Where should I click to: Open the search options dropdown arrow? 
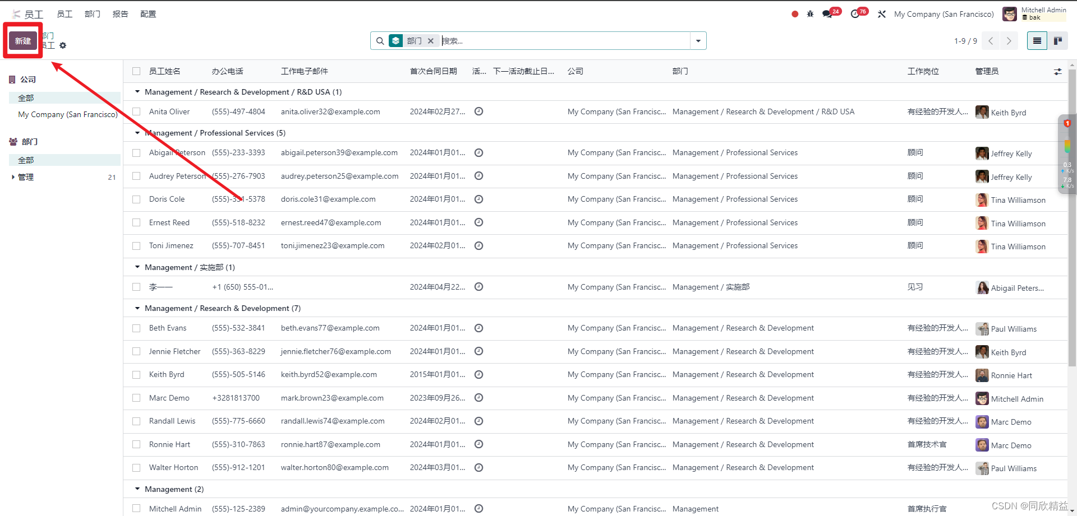pyautogui.click(x=697, y=40)
